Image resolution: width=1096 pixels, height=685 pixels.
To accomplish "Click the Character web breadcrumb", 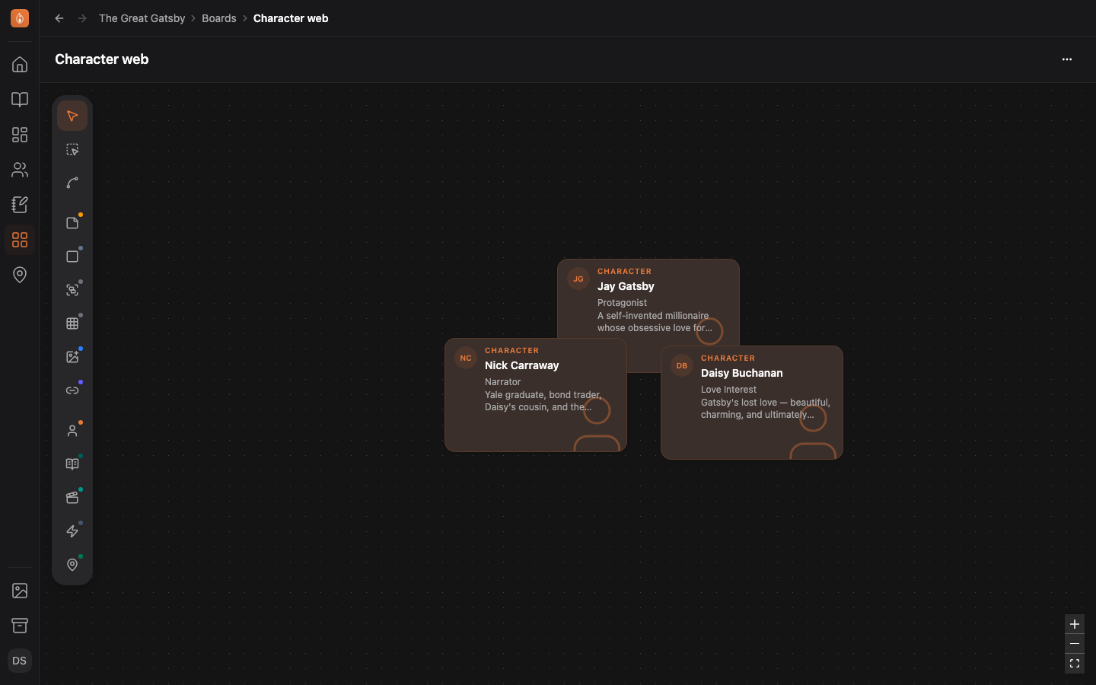I will tap(291, 18).
